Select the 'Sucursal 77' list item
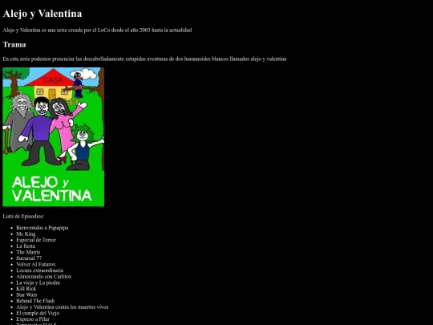 (x=29, y=258)
